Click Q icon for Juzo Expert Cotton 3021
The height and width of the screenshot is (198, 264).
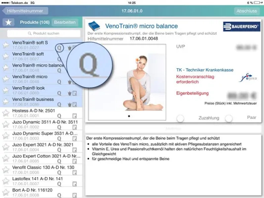[59, 161]
